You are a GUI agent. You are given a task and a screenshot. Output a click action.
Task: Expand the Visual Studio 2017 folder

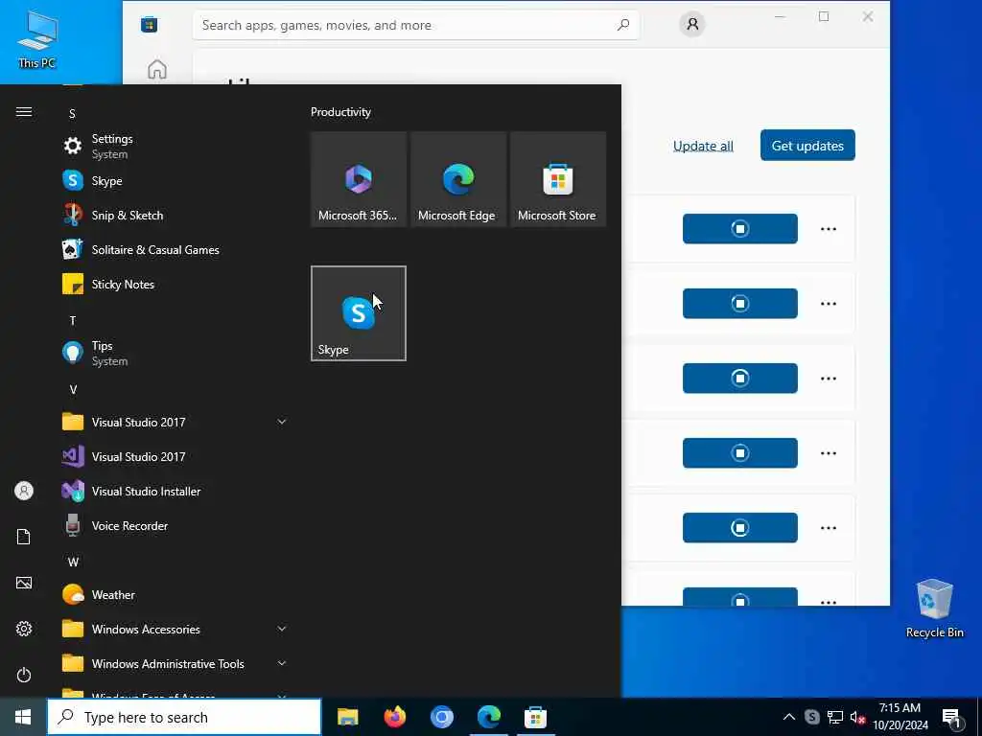point(175,423)
